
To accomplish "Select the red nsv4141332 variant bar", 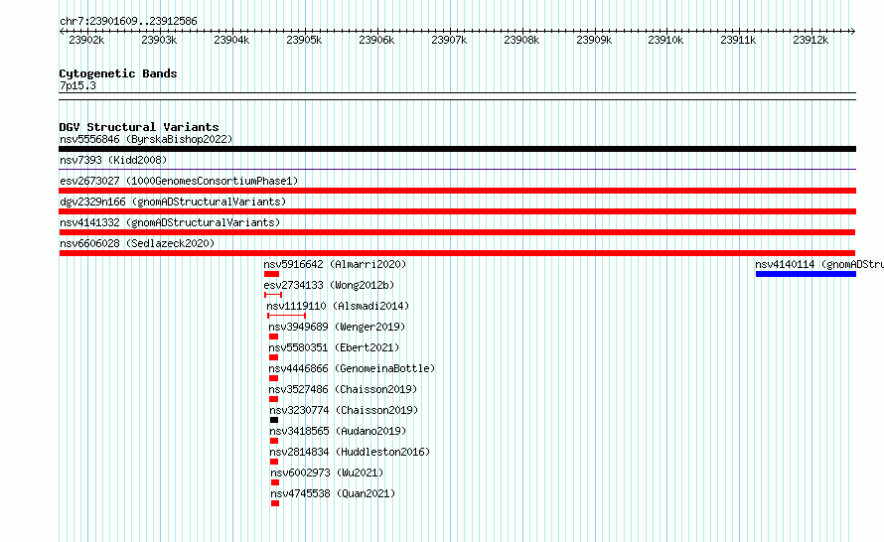I will click(x=457, y=232).
